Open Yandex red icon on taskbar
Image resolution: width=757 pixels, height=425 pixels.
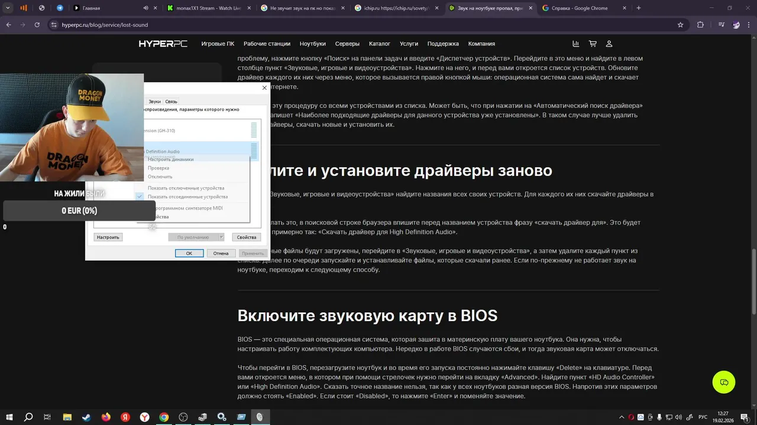(125, 417)
